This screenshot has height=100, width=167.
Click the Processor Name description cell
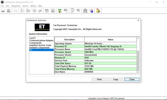70,49
